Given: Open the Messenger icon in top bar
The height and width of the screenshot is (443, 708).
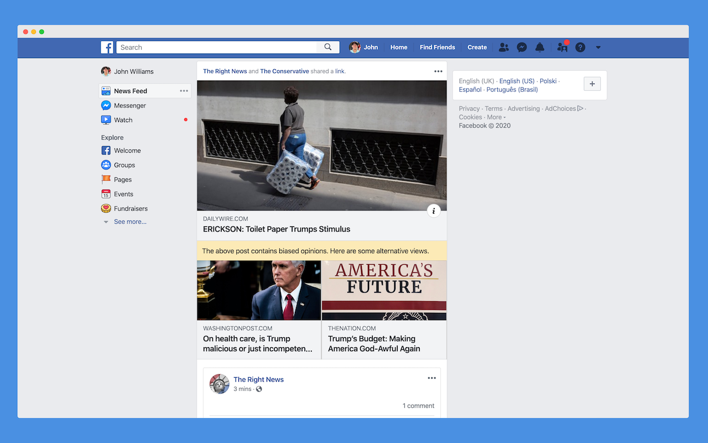Looking at the screenshot, I should [x=522, y=47].
